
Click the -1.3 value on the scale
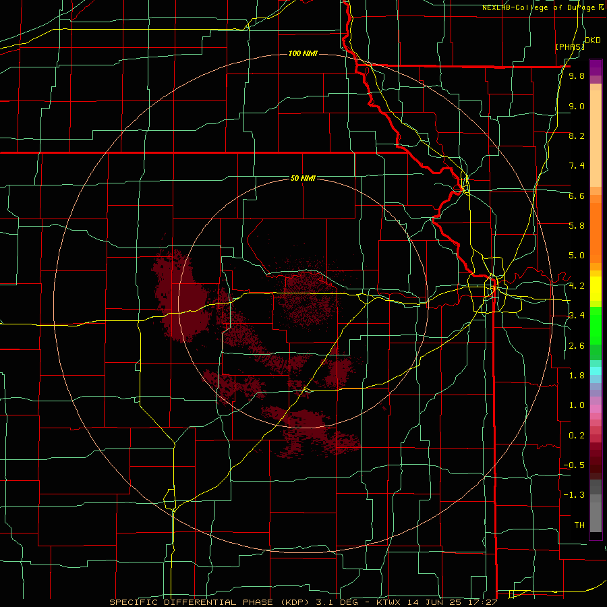pyautogui.click(x=574, y=495)
